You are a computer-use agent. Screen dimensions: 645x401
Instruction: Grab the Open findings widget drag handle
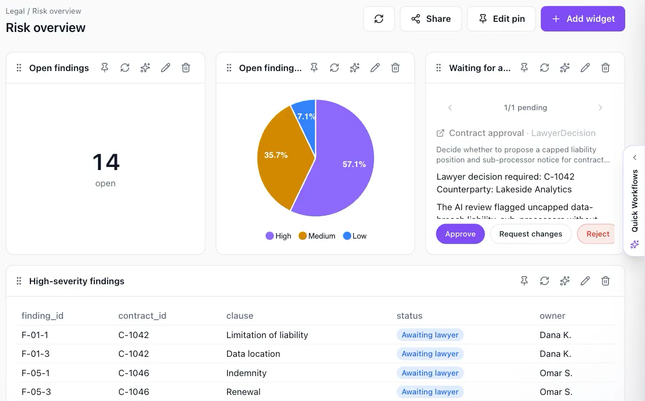[19, 68]
